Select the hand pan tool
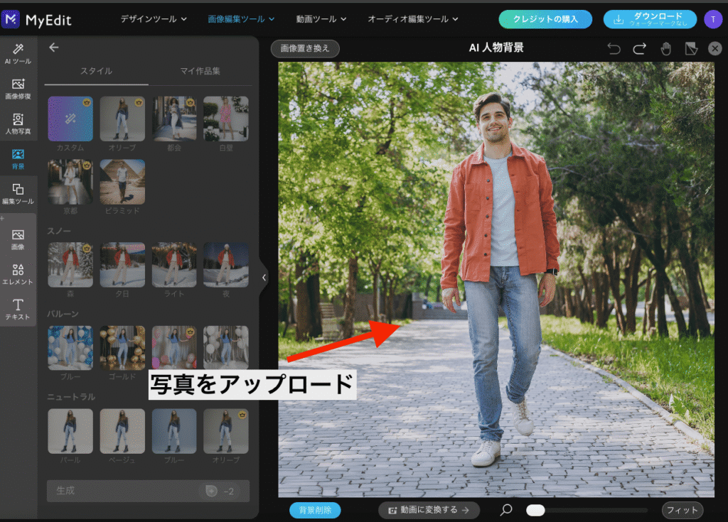Screen dimensions: 728x522 (x=665, y=48)
